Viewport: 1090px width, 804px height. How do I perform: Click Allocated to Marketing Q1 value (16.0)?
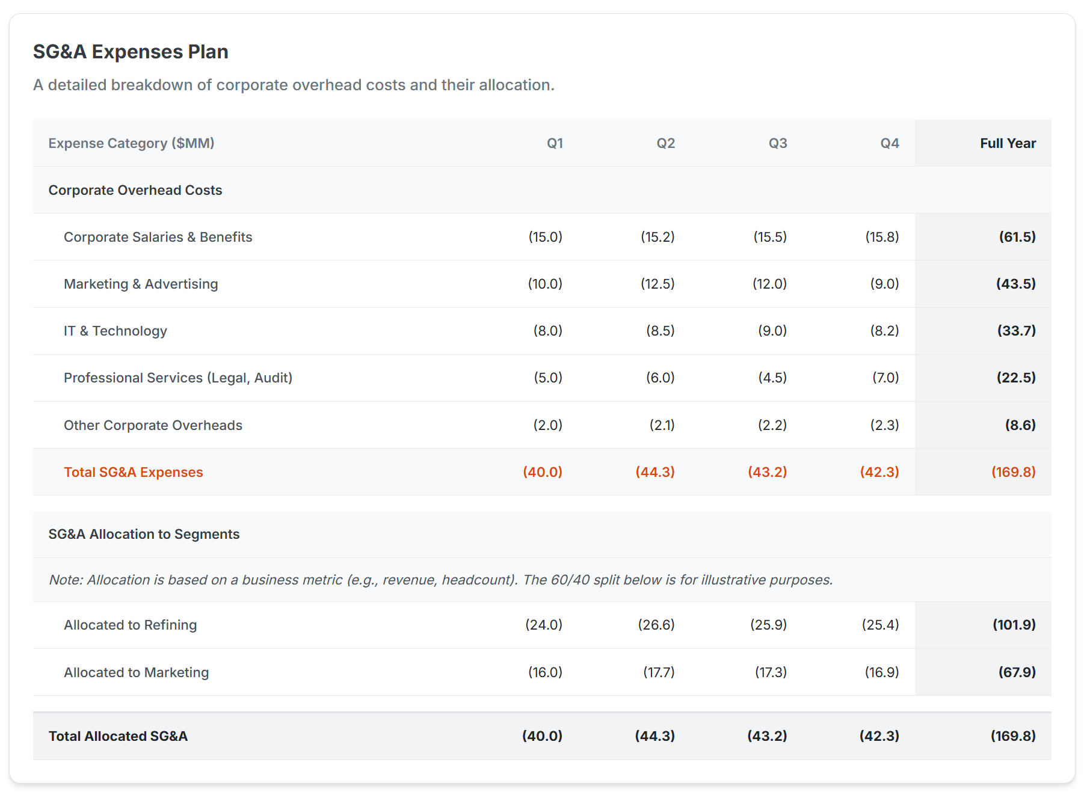coord(545,672)
